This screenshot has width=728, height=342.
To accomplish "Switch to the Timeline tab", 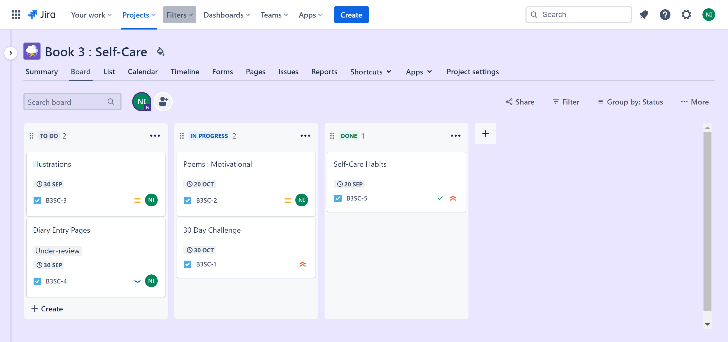I will [x=185, y=72].
